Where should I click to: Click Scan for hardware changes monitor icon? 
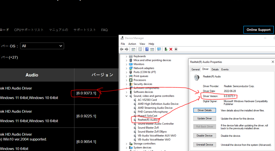tap(159, 49)
